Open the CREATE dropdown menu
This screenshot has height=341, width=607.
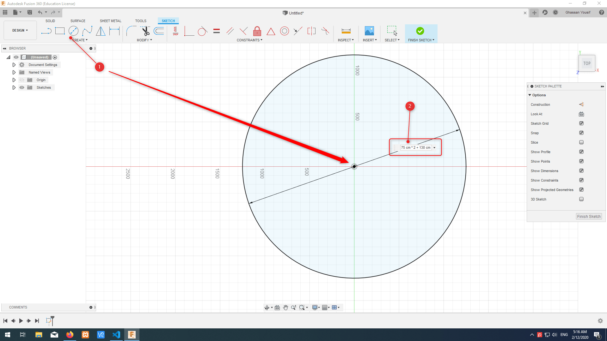point(80,40)
